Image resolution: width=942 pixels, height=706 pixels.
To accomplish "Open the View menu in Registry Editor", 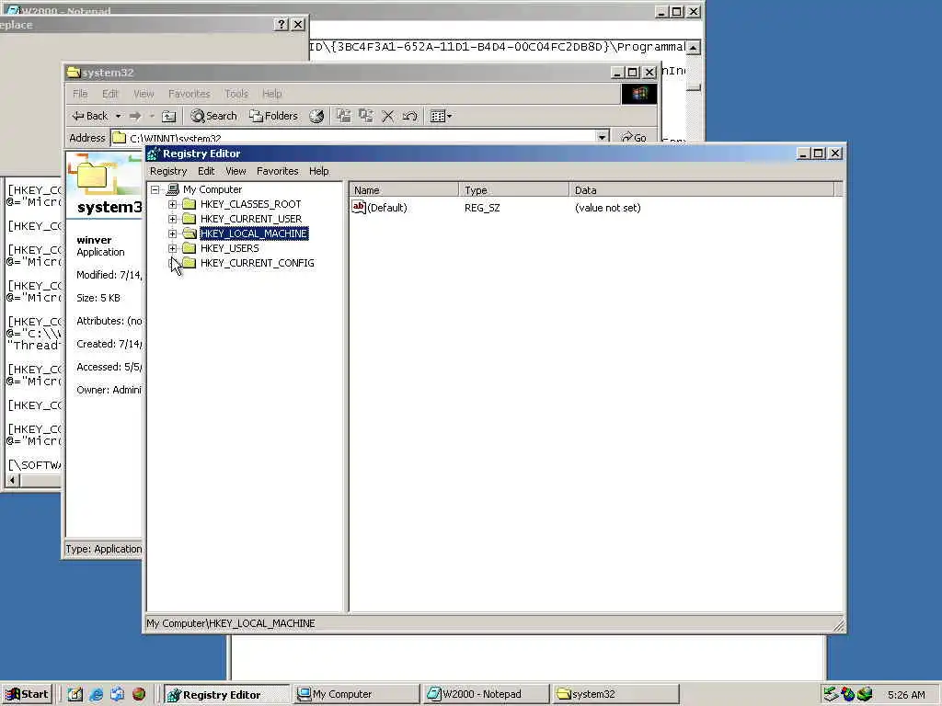I will pos(235,171).
